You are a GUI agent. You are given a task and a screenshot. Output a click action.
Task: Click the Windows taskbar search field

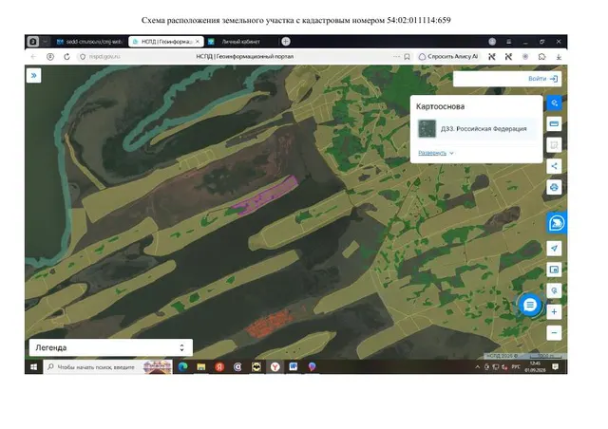pos(108,366)
